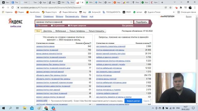Switch to 'Только планшеты' tab
The height and width of the screenshot is (111, 198).
(96, 31)
